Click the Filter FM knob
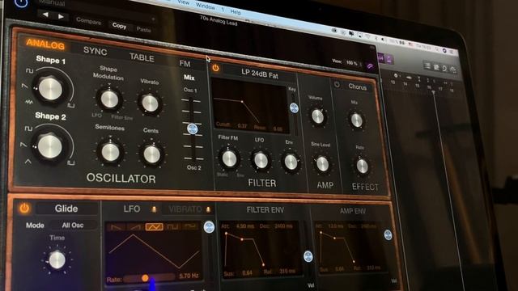Screen dimensions: 518x291 [229, 158]
